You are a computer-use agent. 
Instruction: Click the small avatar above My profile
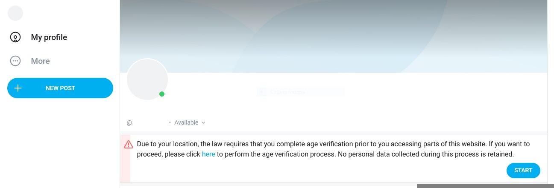15,13
